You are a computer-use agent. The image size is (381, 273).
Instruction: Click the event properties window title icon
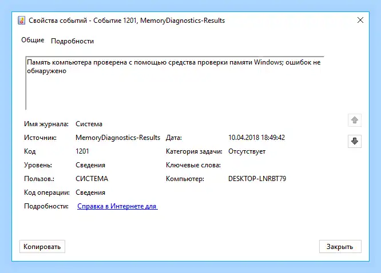click(21, 21)
